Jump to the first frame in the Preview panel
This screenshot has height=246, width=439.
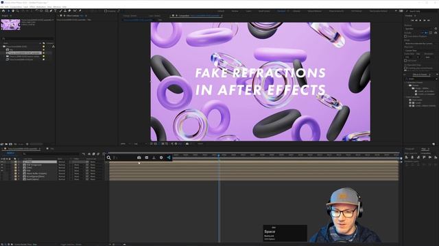(x=412, y=20)
